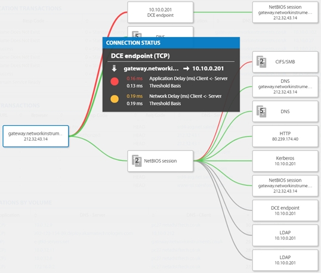Image resolution: width=321 pixels, height=273 pixels.
Task: Expand the grouped DNS node on right
Action: 285,111
